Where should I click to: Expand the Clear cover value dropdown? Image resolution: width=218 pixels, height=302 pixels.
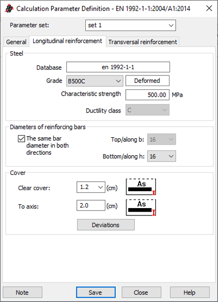(91, 187)
